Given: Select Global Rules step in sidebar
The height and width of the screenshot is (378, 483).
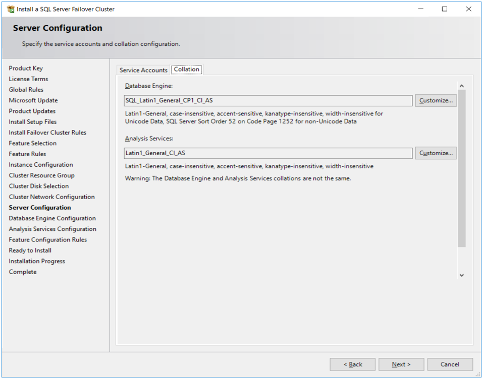Looking at the screenshot, I should 26,90.
